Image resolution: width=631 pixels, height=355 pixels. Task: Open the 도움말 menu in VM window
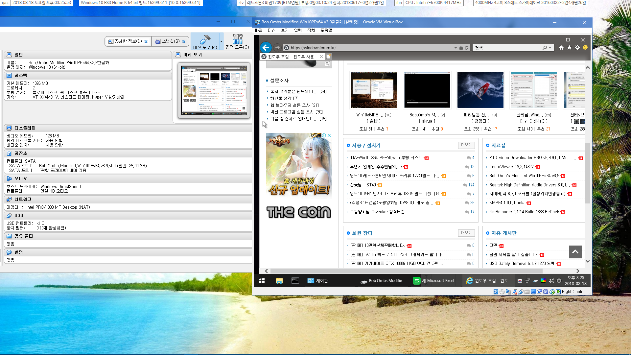[326, 30]
